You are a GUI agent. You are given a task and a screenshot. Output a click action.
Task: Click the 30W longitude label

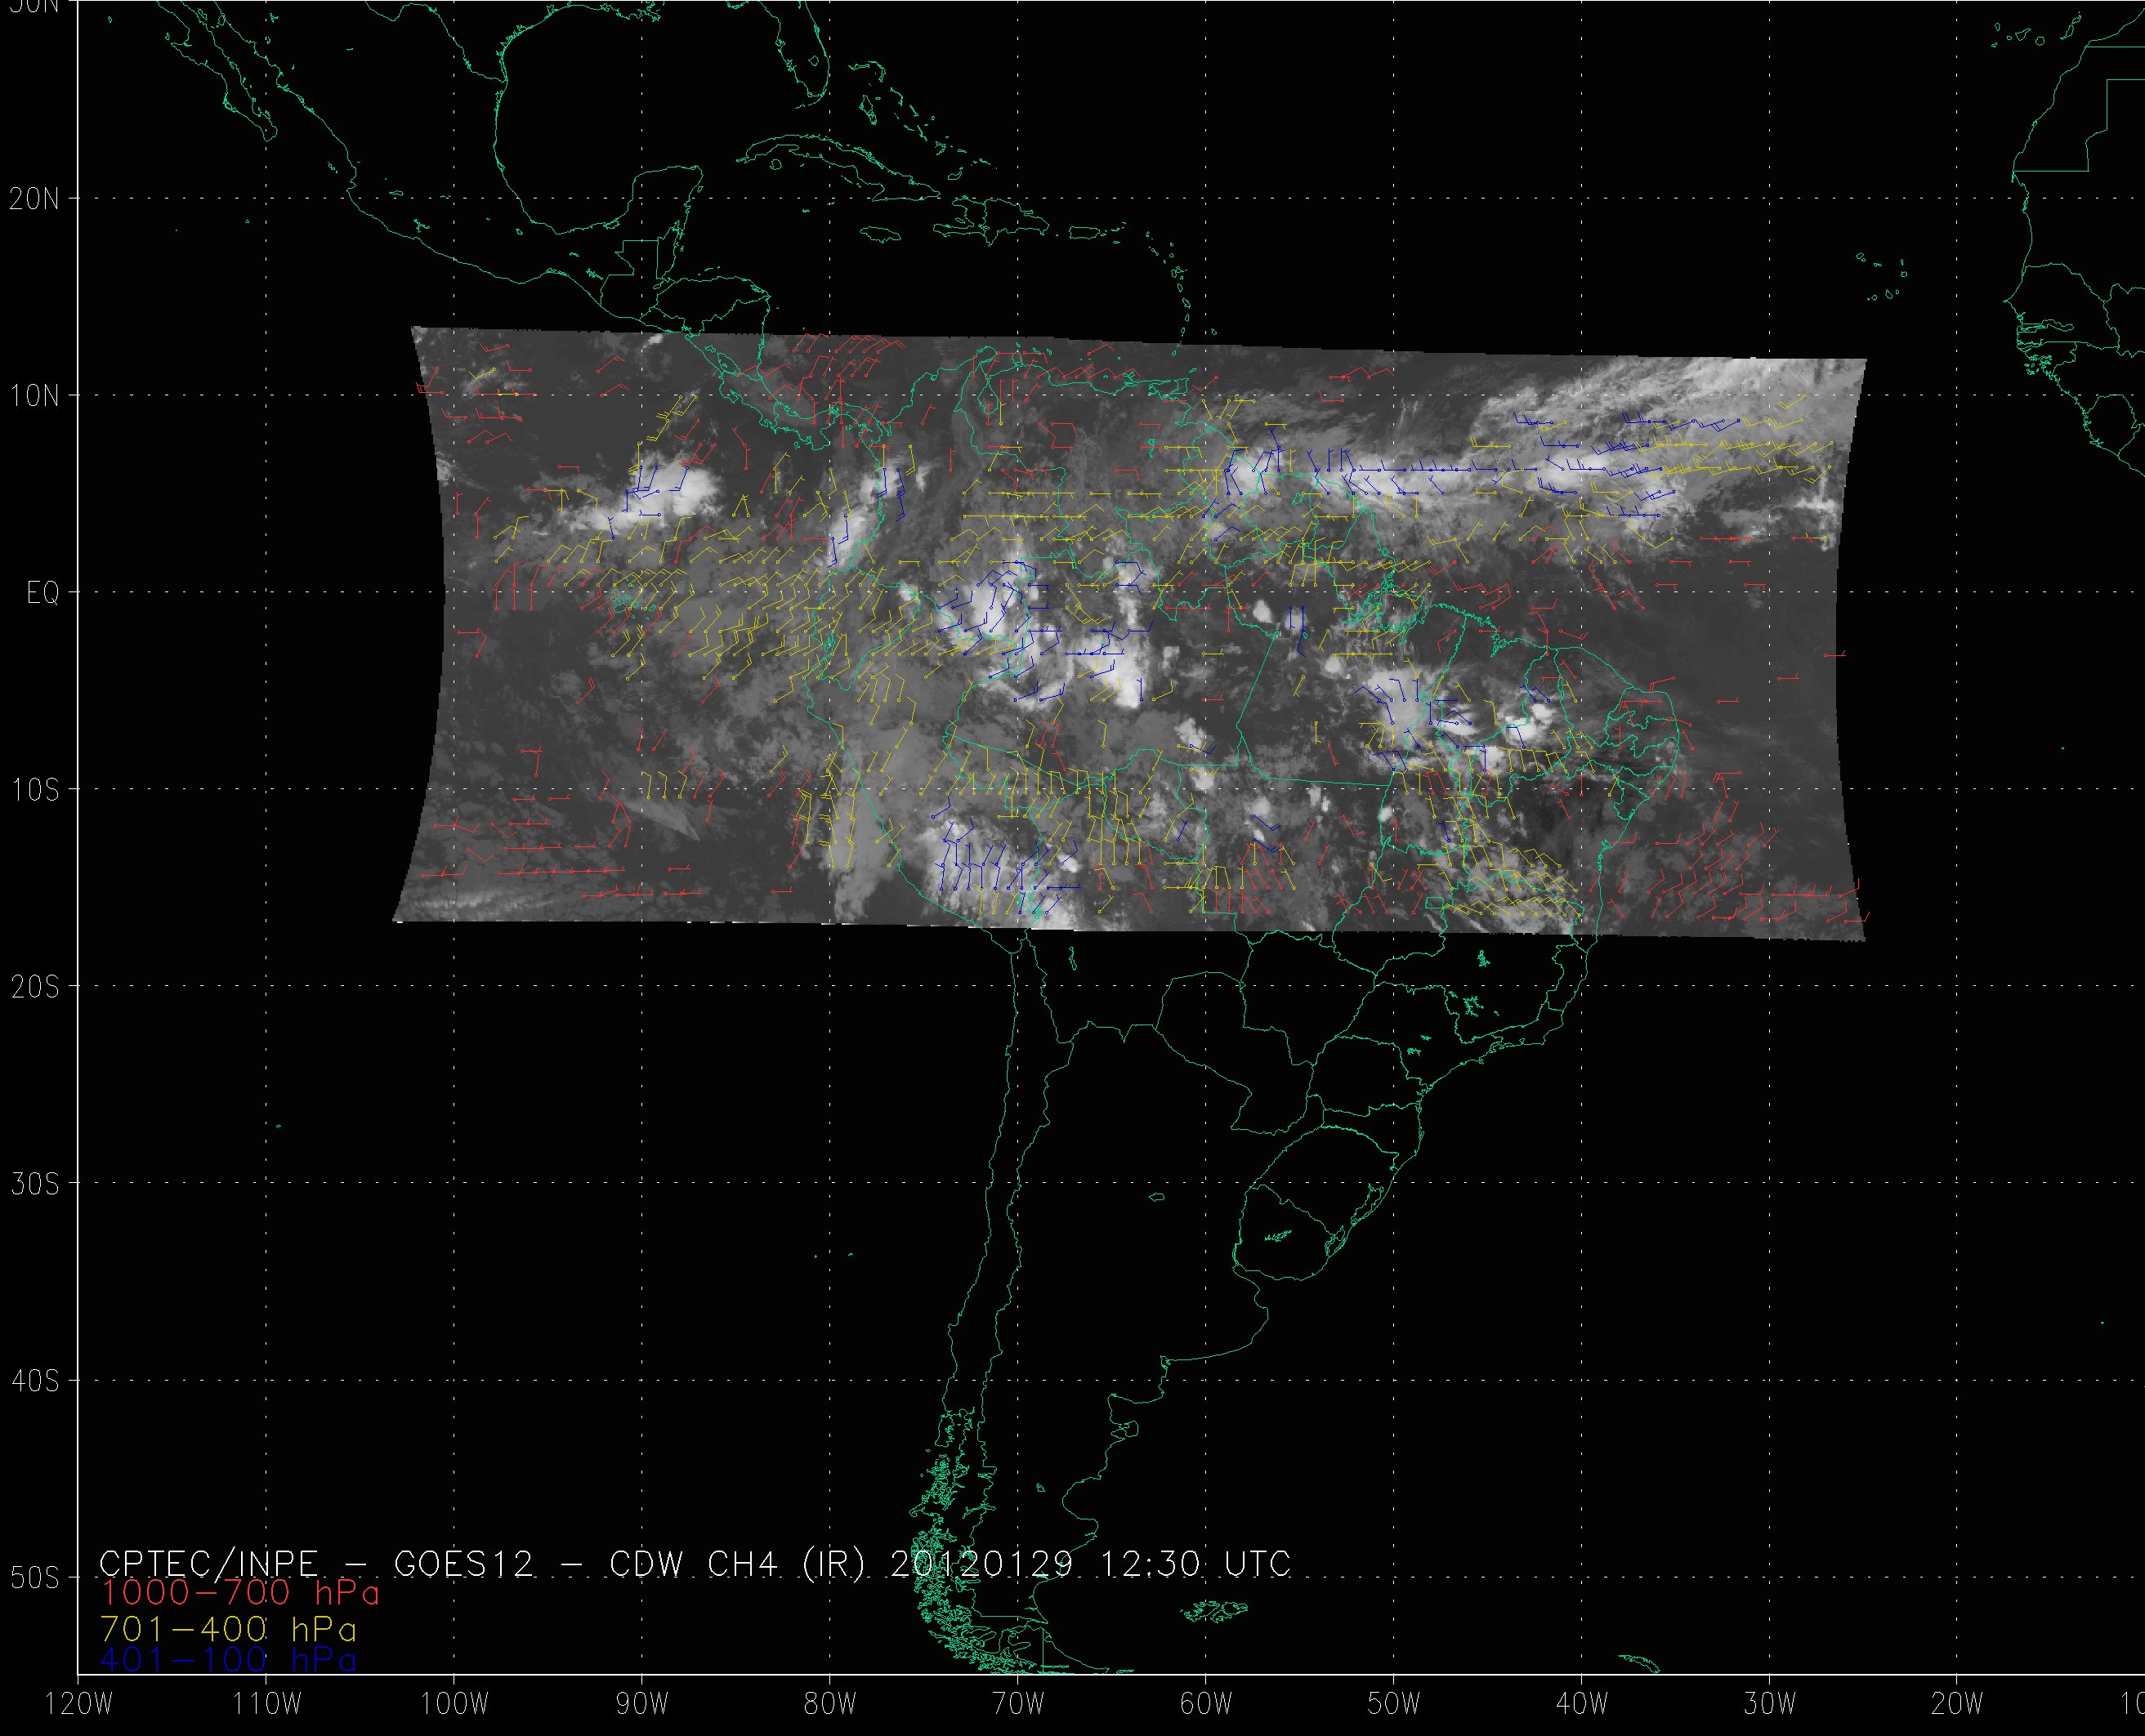tap(1770, 1704)
